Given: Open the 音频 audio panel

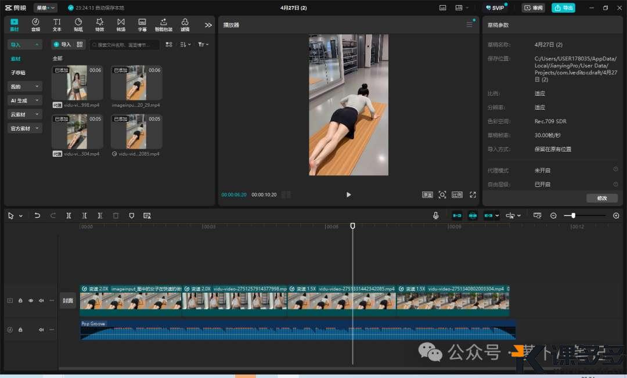Looking at the screenshot, I should click(x=35, y=24).
